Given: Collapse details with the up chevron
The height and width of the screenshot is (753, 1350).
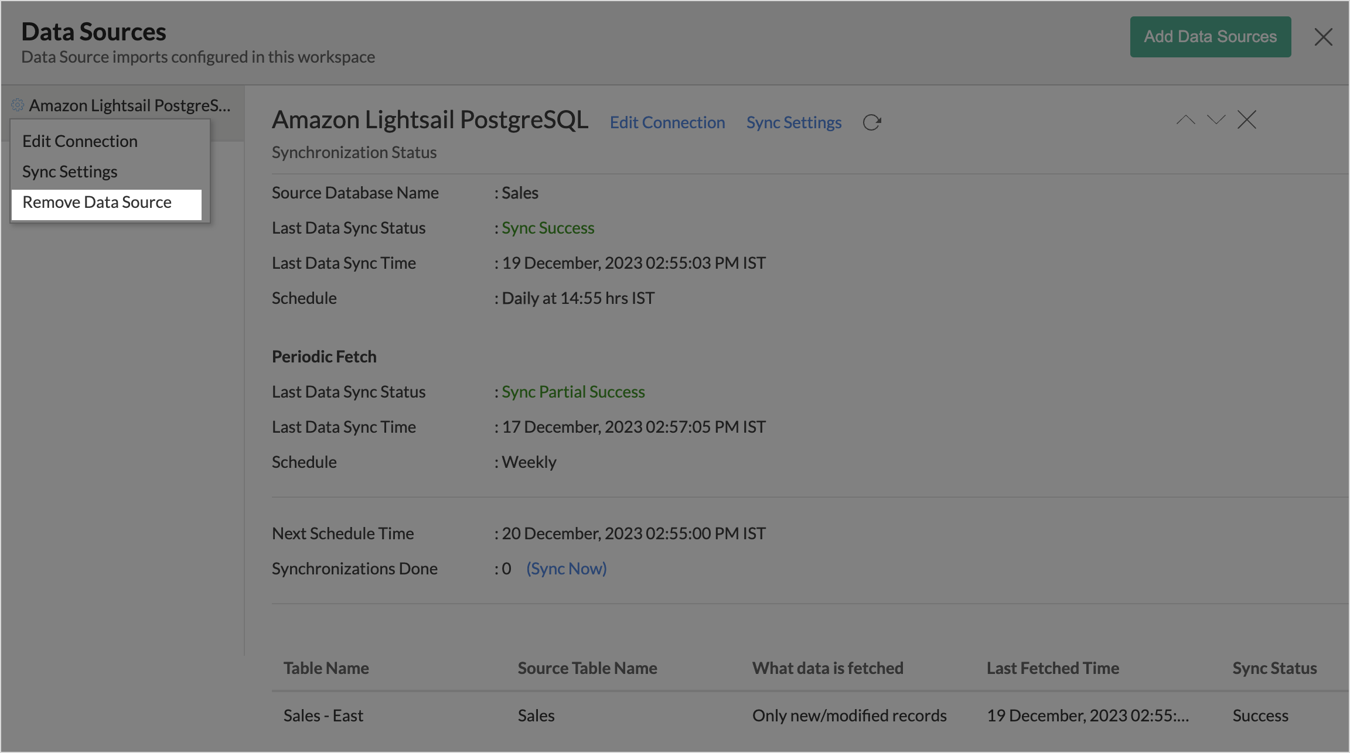Looking at the screenshot, I should click(1185, 120).
